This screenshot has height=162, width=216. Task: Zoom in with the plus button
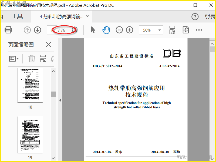(x=130, y=30)
